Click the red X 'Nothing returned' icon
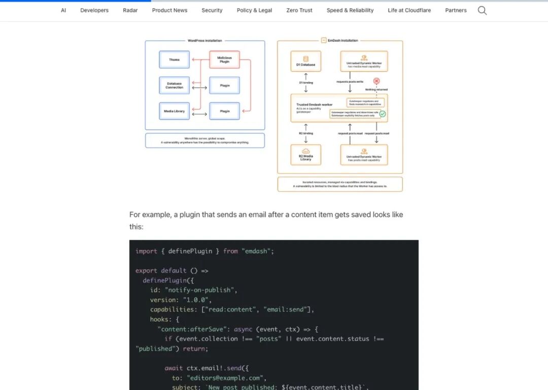The height and width of the screenshot is (390, 548). [x=376, y=81]
